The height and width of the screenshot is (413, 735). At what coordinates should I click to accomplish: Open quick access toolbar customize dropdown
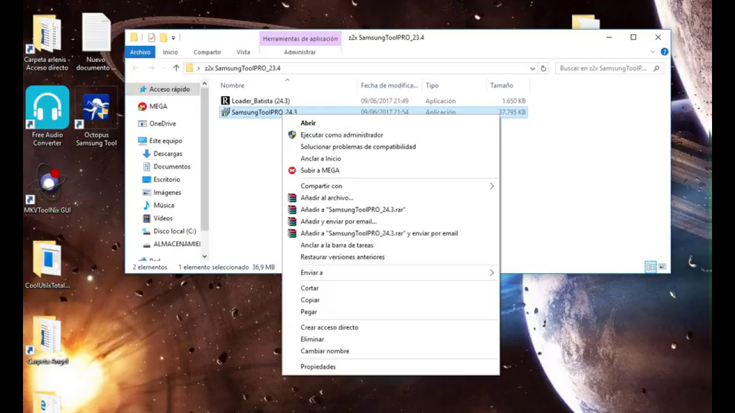point(173,38)
